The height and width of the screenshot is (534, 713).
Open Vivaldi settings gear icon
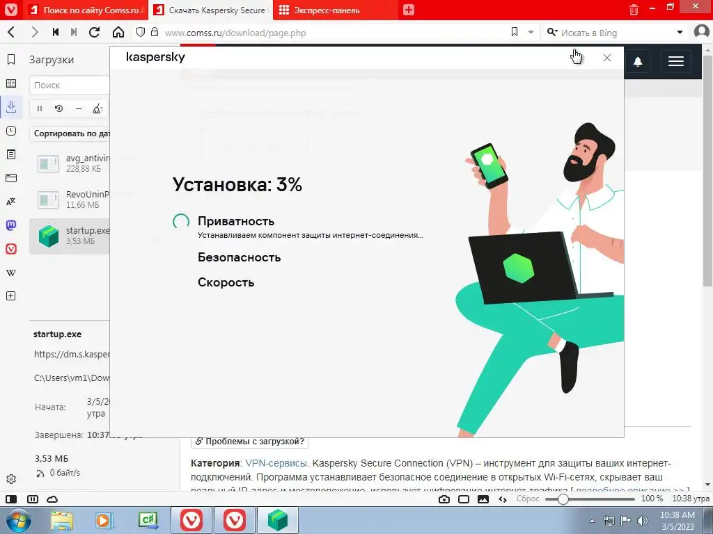pyautogui.click(x=11, y=479)
